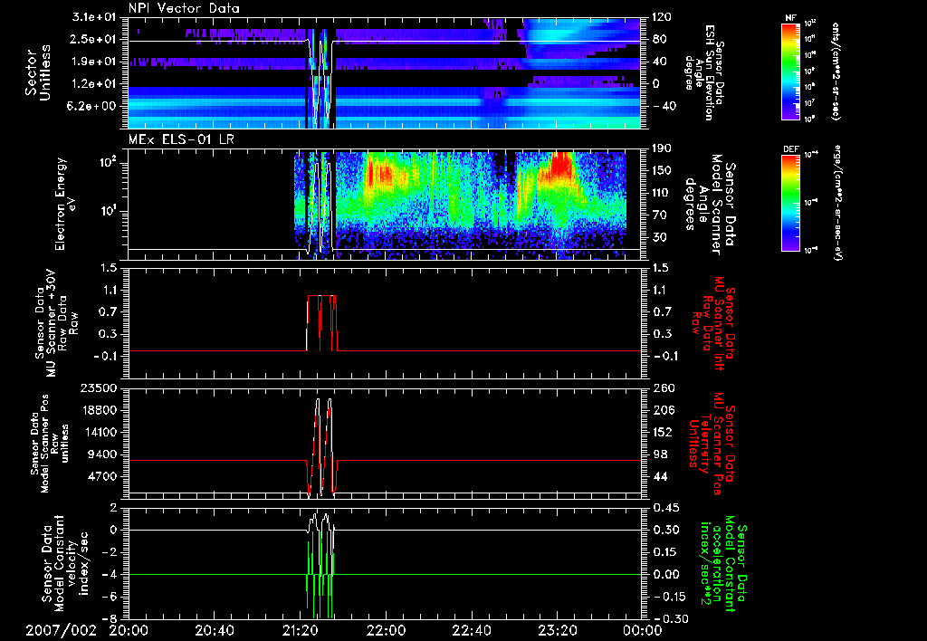Click the 00:00 end time label
Screen dimensions: 927x641
coord(640,628)
